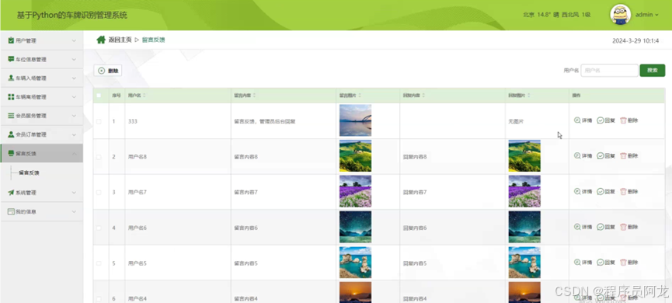Viewport: 672px width, 303px height.
Task: Click the 基于Python的车牌识别管理系统 title
Action: (x=72, y=16)
